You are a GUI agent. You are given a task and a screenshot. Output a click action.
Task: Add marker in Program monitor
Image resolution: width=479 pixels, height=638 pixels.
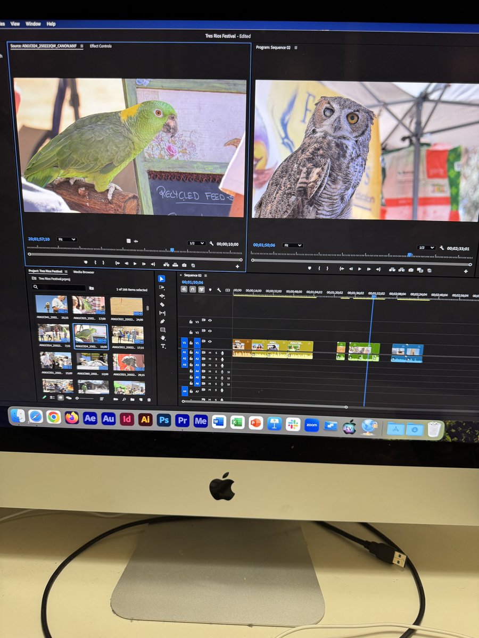click(309, 268)
